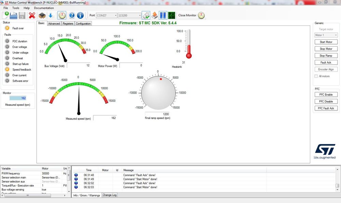The height and width of the screenshot is (203, 341).
Task: Click the PFC Disable button
Action: pyautogui.click(x=326, y=101)
